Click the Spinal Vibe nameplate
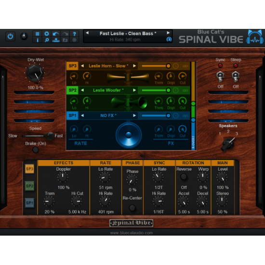The image size is (265, 265). point(132,223)
